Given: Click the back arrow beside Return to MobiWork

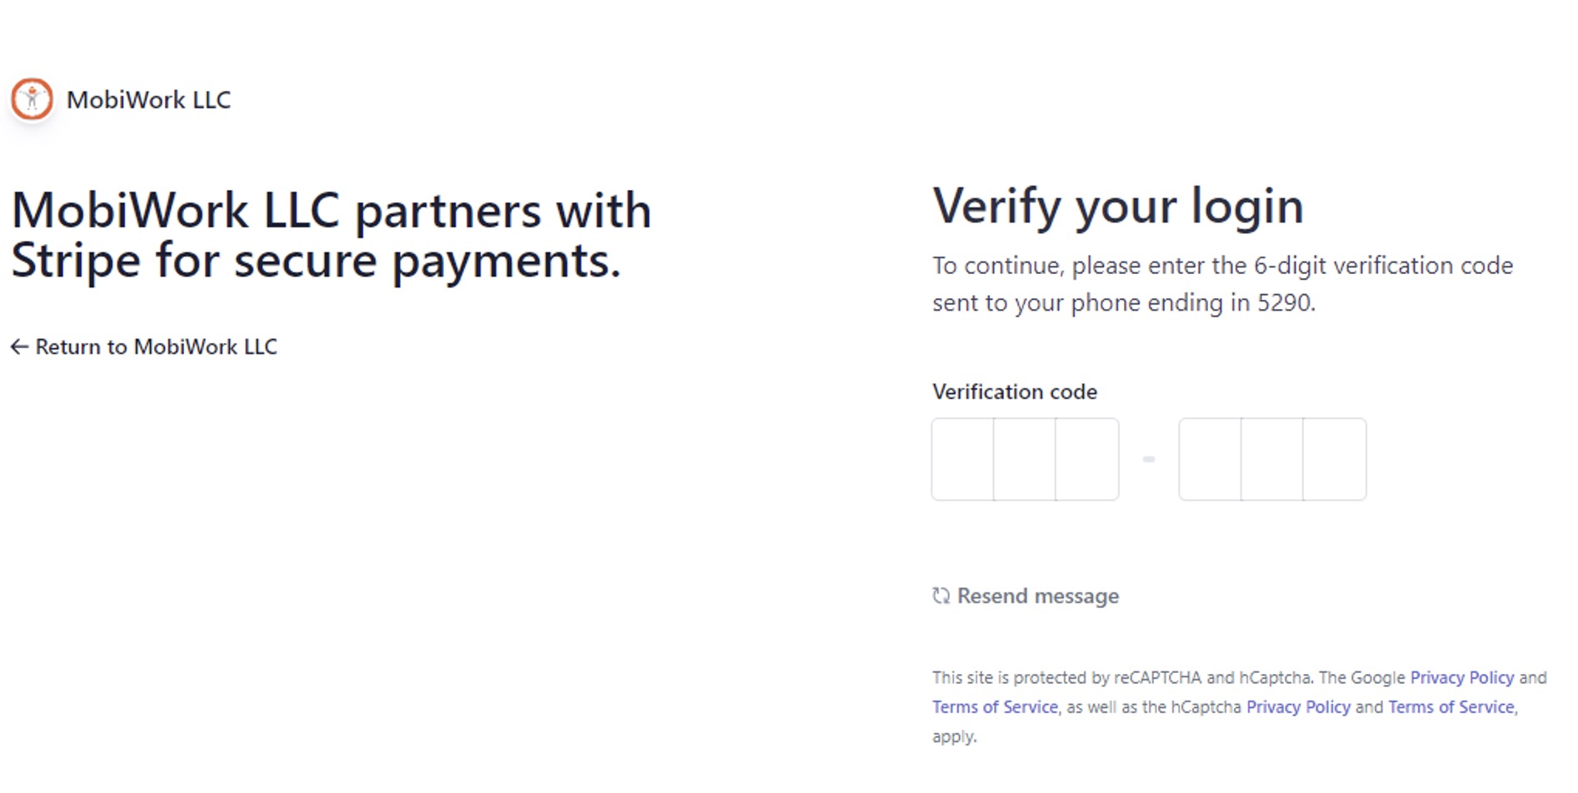Looking at the screenshot, I should pos(19,347).
